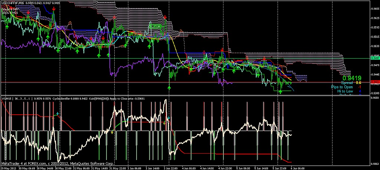Viewport: 380px width, 170px height.
Task: Select the VQM15 indicator label
Action: click(7, 99)
